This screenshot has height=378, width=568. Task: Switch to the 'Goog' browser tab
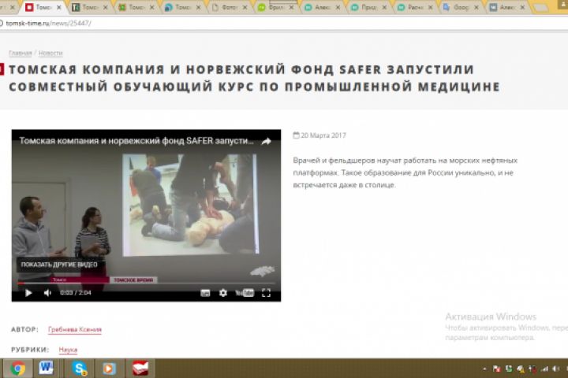click(x=461, y=7)
